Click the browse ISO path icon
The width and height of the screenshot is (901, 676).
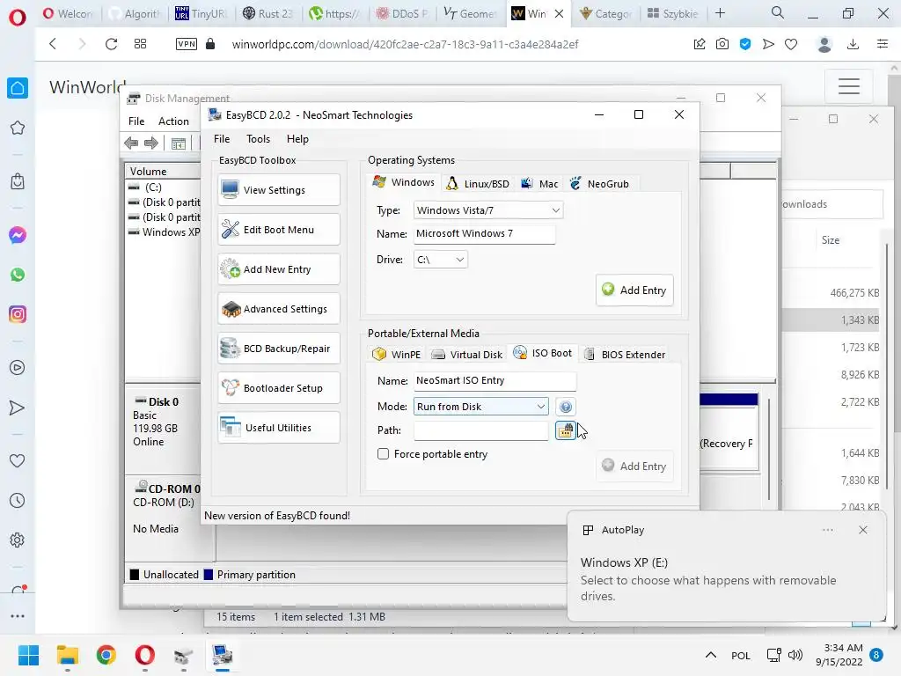(566, 430)
